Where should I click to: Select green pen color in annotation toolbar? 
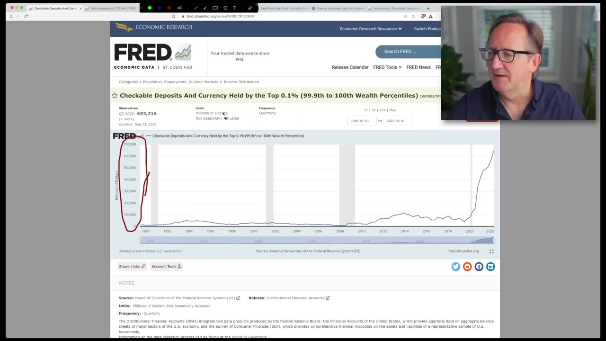coord(150,8)
